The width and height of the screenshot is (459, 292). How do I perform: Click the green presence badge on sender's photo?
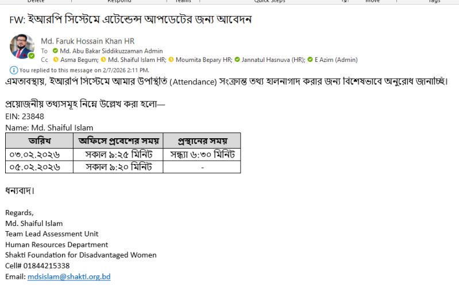click(x=32, y=56)
